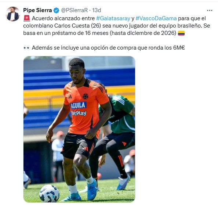Click the Colombian flag emoji
Image resolution: width=218 pixels, height=205 pixels.
point(181,33)
